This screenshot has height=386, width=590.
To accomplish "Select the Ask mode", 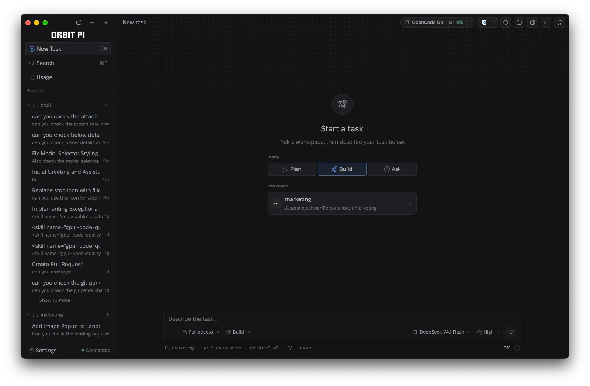I will coord(392,169).
